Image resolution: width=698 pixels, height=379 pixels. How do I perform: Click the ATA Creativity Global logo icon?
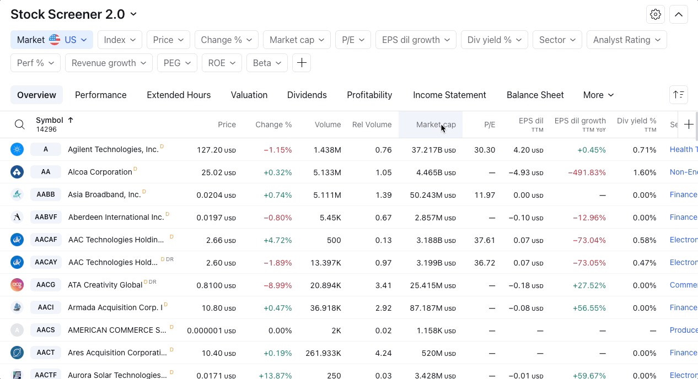17,285
